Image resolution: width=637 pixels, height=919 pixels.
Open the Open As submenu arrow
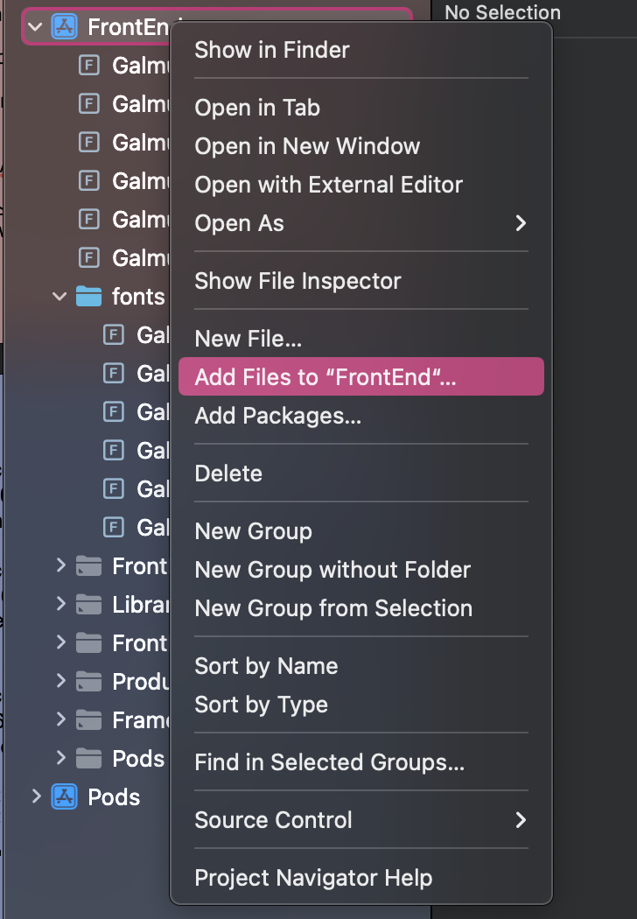[521, 223]
